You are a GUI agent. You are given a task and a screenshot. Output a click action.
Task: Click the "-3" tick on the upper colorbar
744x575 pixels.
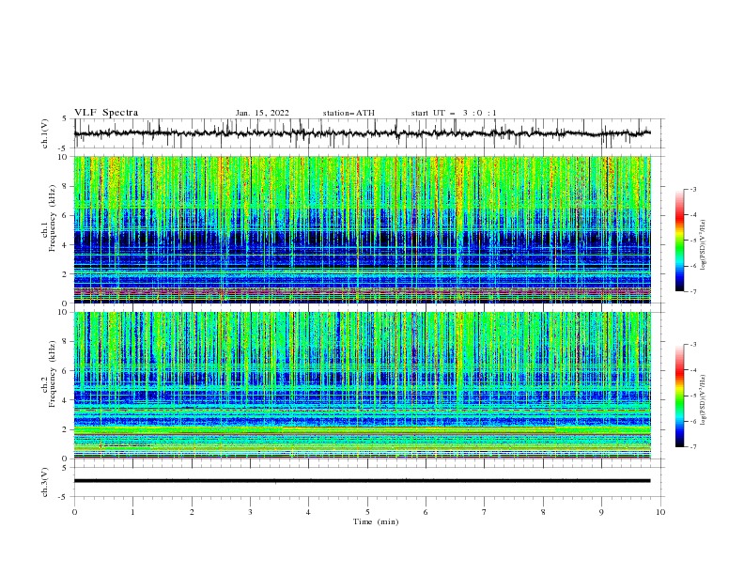[692, 189]
